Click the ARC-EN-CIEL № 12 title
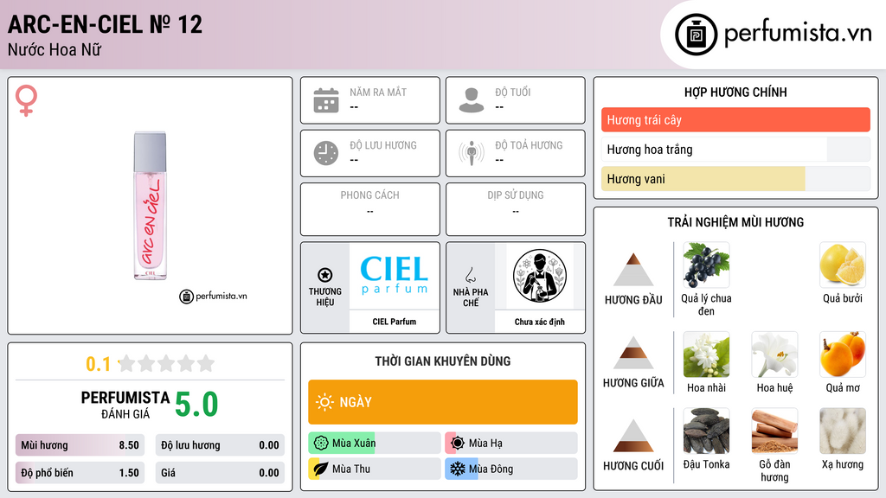The image size is (886, 498). 105,24
